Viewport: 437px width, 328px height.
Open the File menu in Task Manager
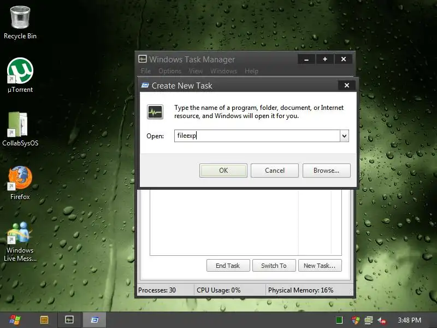point(146,71)
